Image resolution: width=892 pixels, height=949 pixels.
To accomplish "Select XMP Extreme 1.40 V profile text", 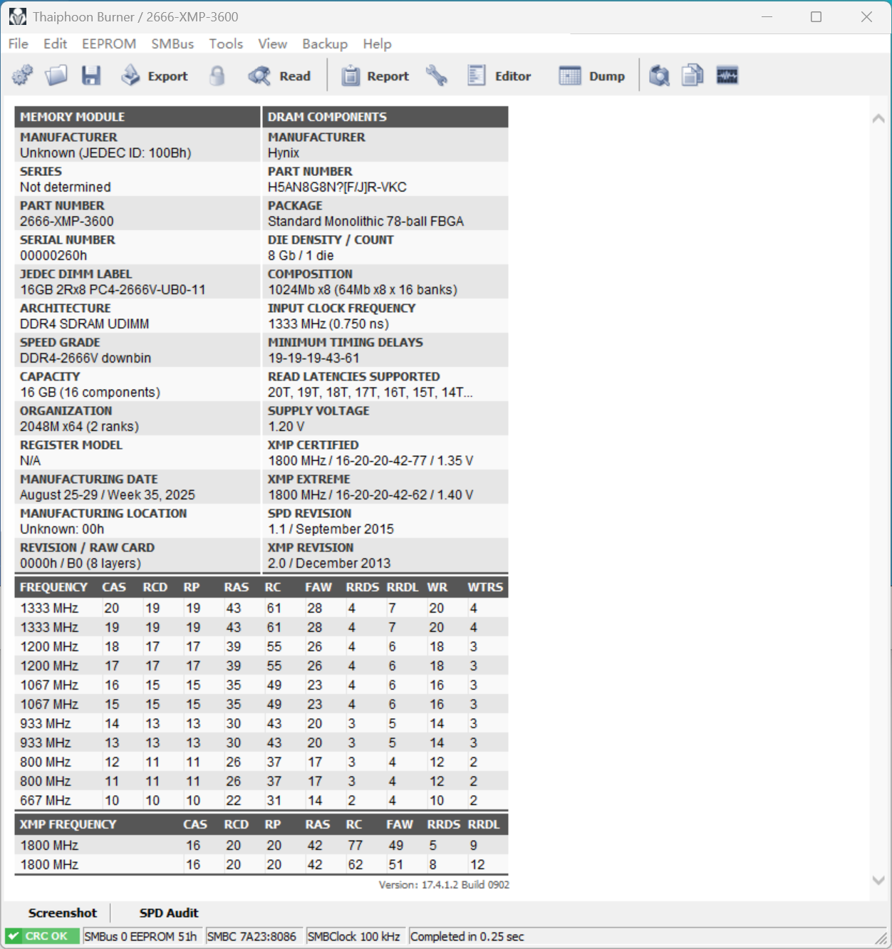I will [x=370, y=495].
